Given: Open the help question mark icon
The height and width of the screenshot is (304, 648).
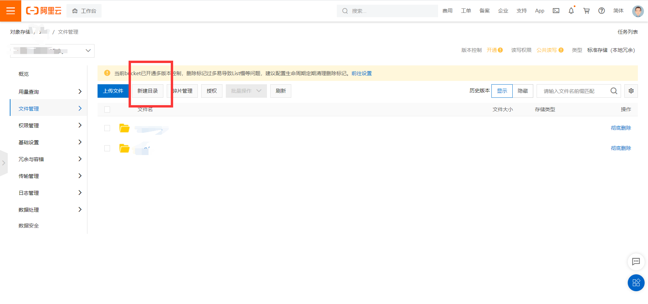Looking at the screenshot, I should pos(601,10).
